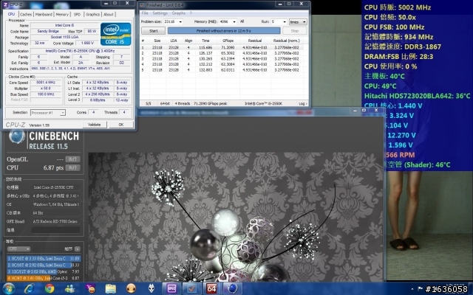Expand the Log panel in LinX status bar
Screen dimensions: 473x295
point(303,103)
